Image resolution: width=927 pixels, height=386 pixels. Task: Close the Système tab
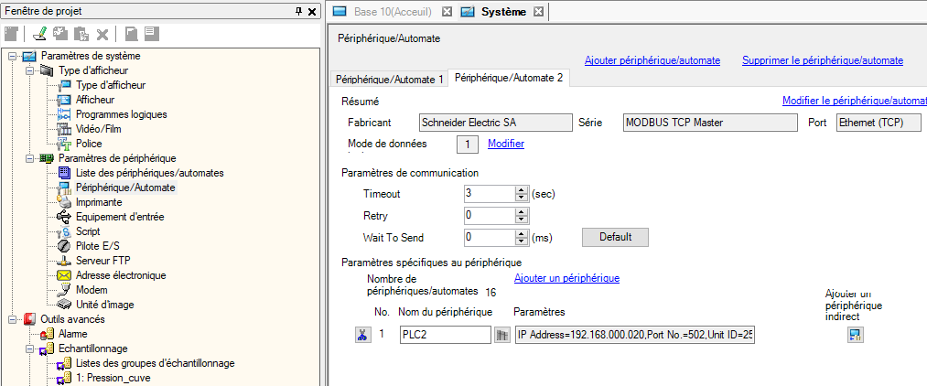[x=538, y=12]
